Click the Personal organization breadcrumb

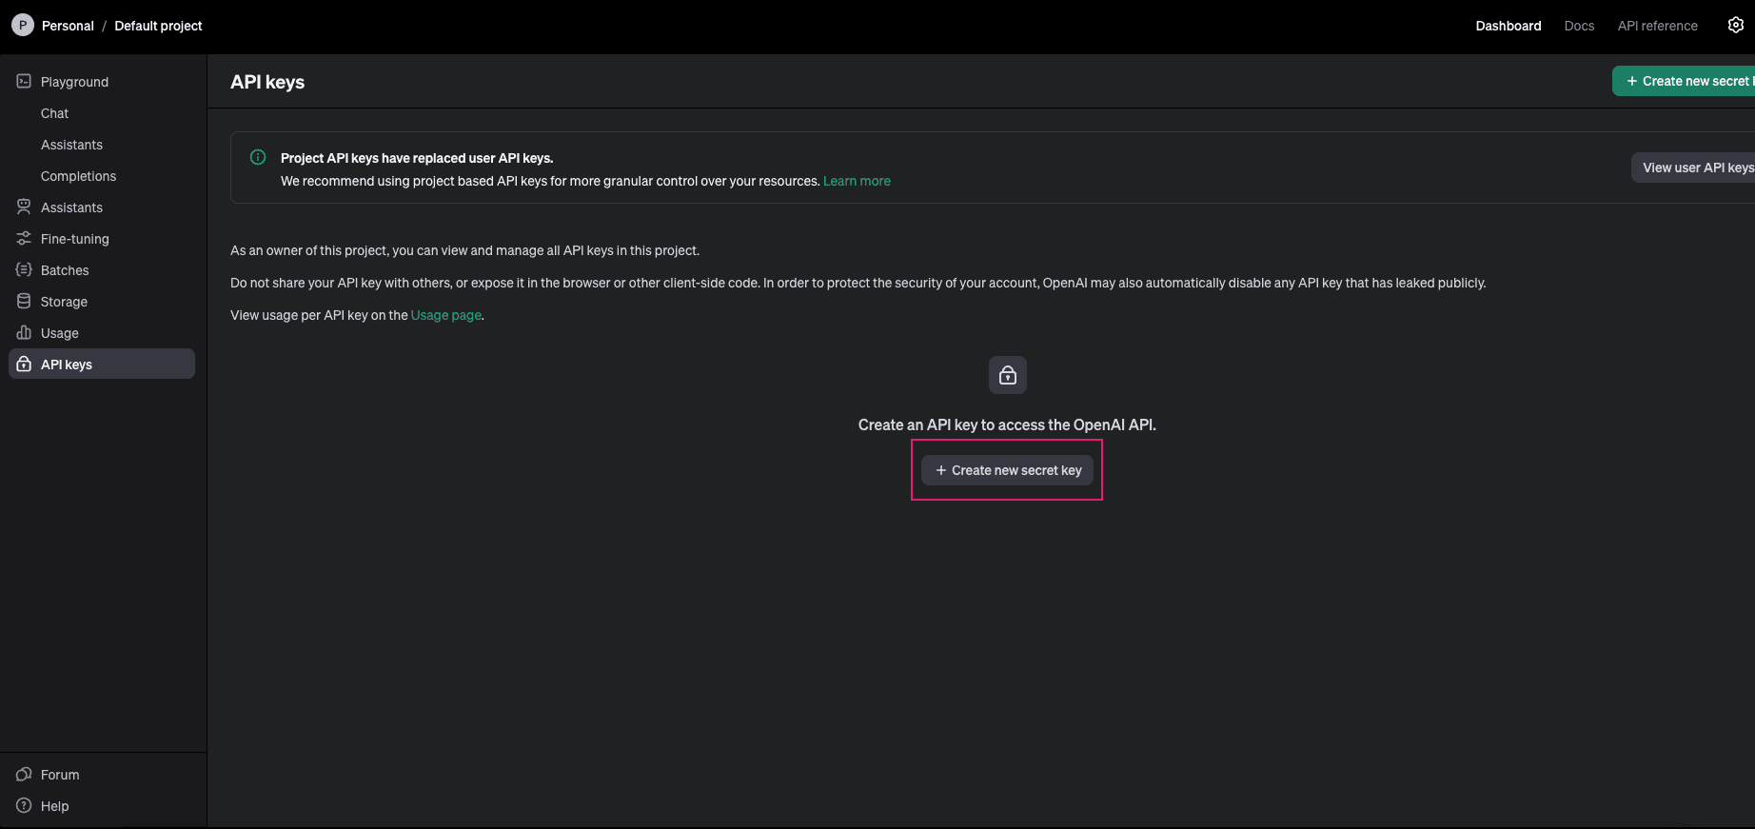point(68,26)
